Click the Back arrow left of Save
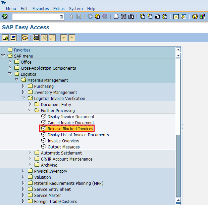Image resolution: width=208 pixels, height=205 pixels. (x=71, y=16)
